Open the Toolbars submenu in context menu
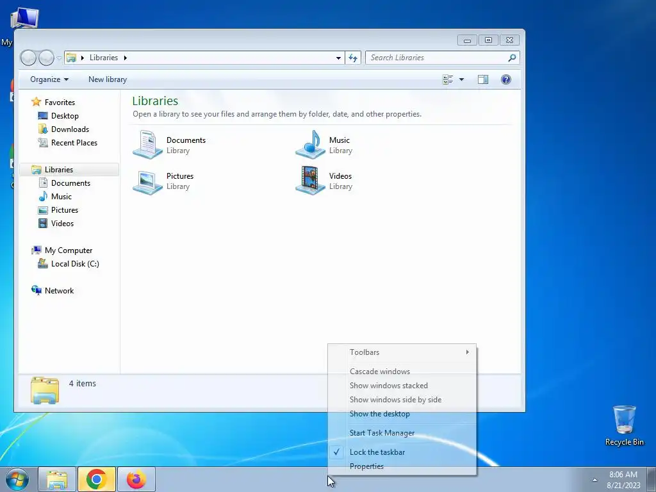656x492 pixels. (x=402, y=352)
